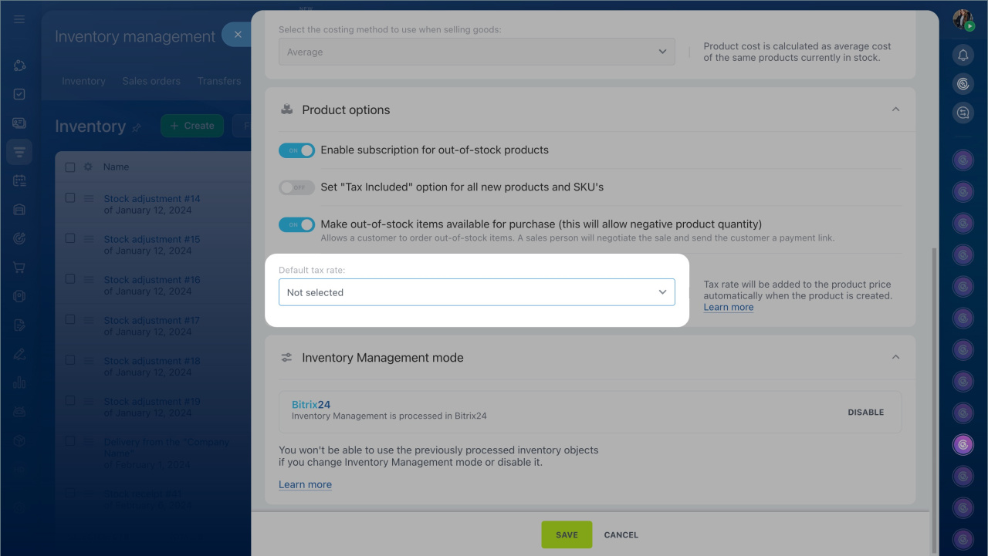This screenshot has width=988, height=556.
Task: Switch to the Sales orders tab
Action: point(151,81)
